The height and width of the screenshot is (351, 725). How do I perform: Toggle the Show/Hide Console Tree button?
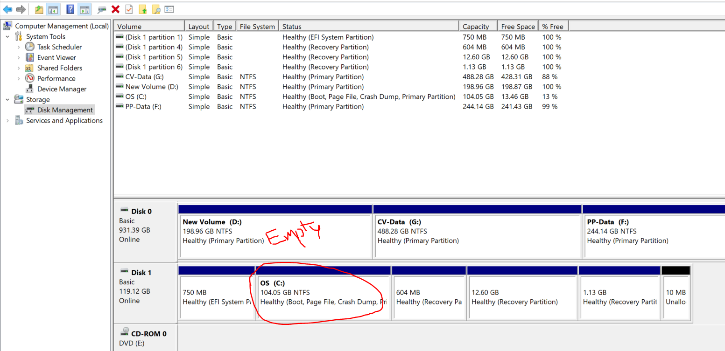tap(53, 9)
